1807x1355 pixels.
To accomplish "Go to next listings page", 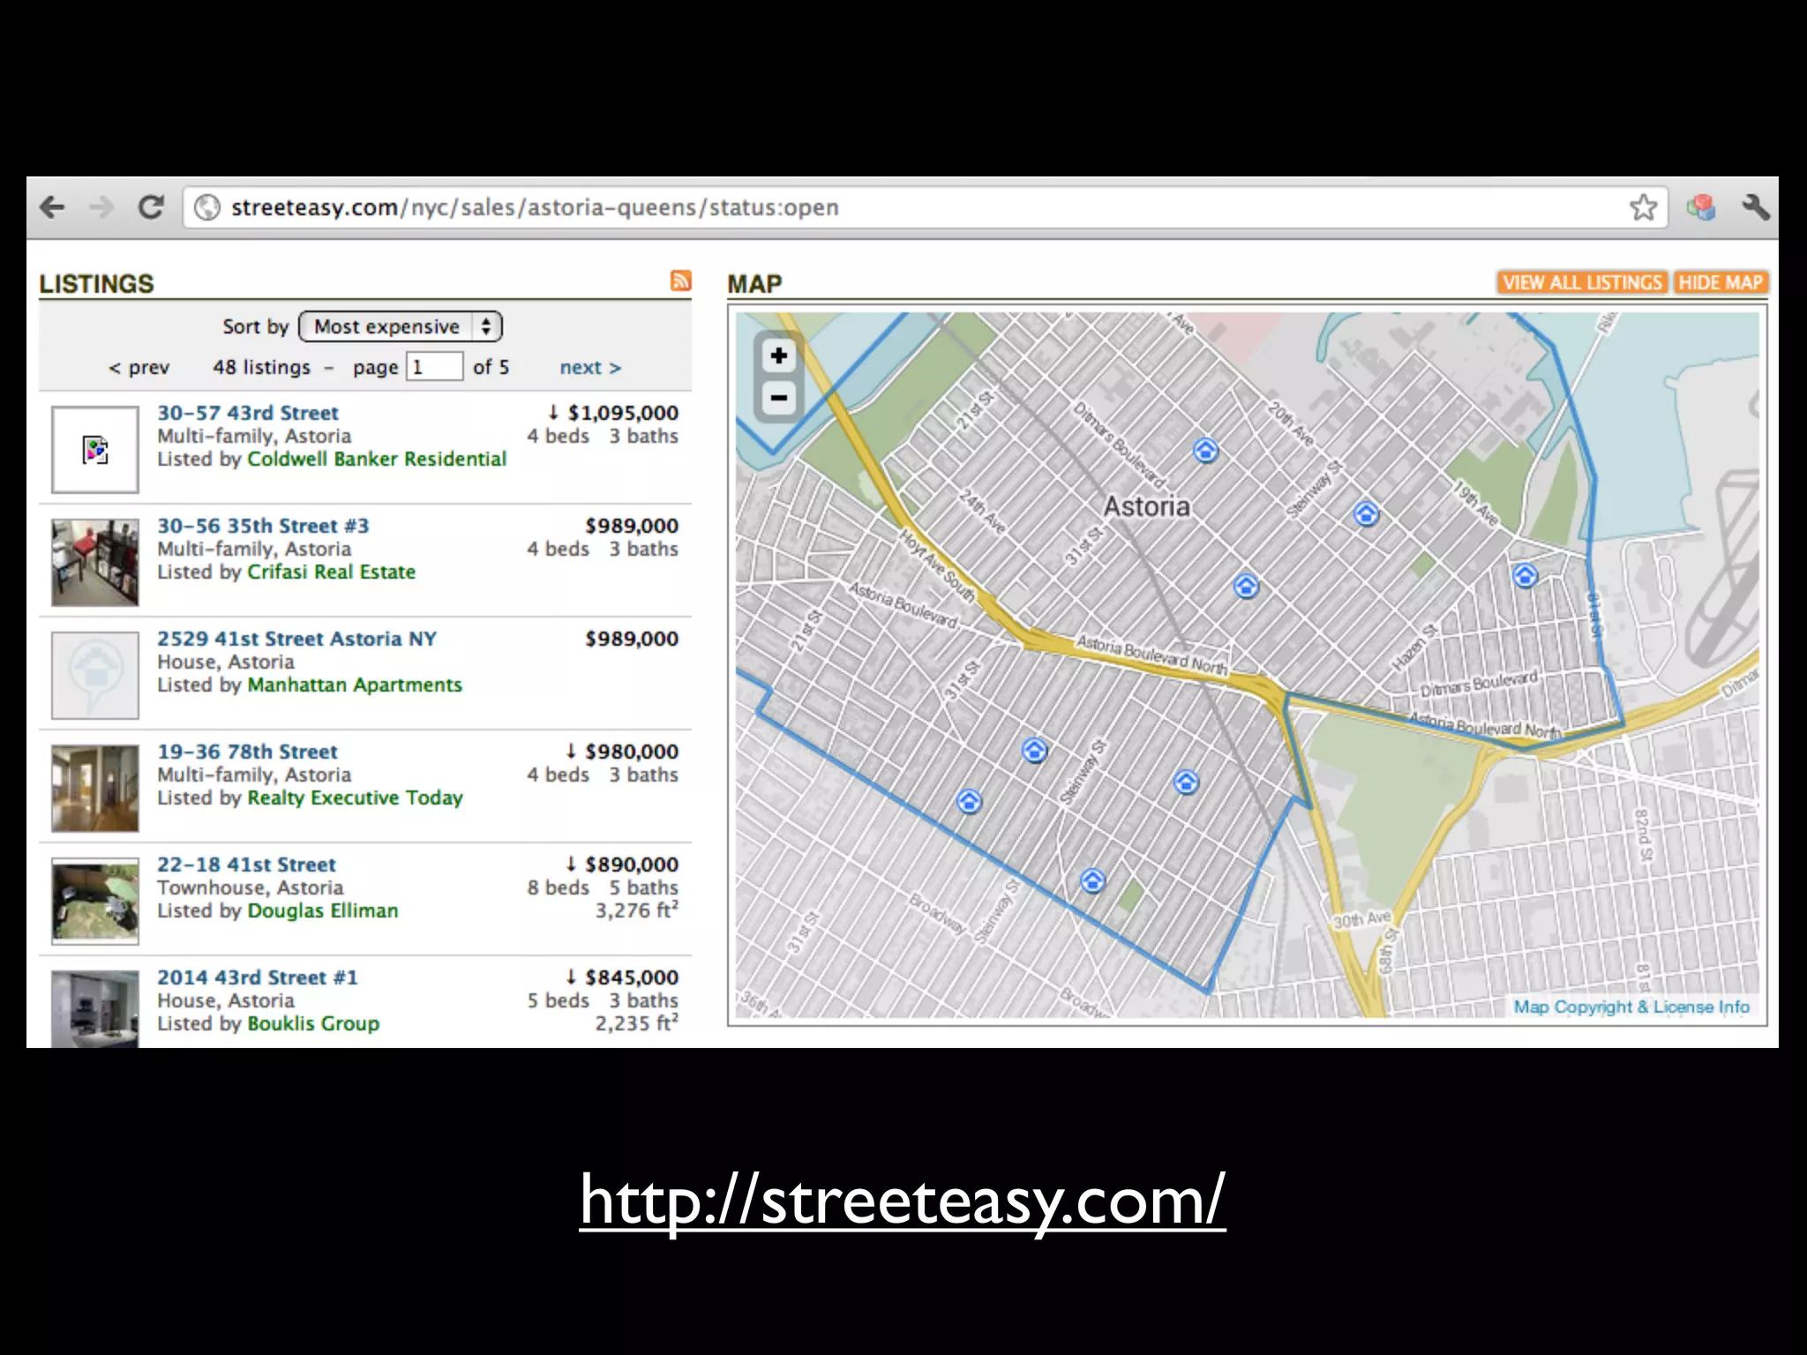I will coord(590,367).
